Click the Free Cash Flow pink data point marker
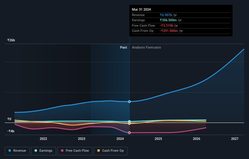The image size is (249, 159). coord(130,133)
